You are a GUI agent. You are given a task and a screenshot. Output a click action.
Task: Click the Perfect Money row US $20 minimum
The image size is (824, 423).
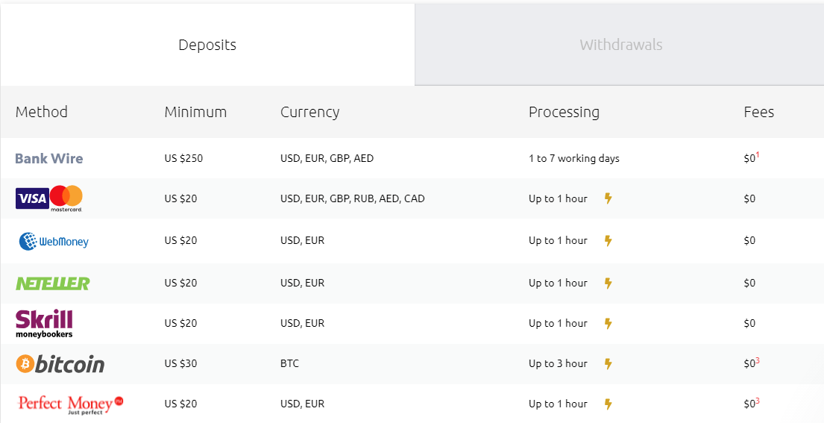pos(180,404)
